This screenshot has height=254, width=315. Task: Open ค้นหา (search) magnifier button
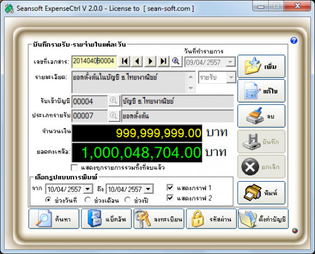(54, 219)
